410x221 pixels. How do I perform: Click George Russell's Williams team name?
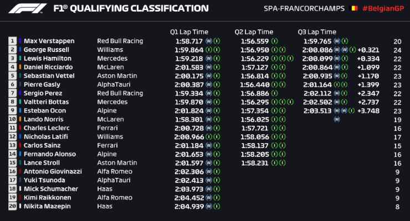point(110,50)
